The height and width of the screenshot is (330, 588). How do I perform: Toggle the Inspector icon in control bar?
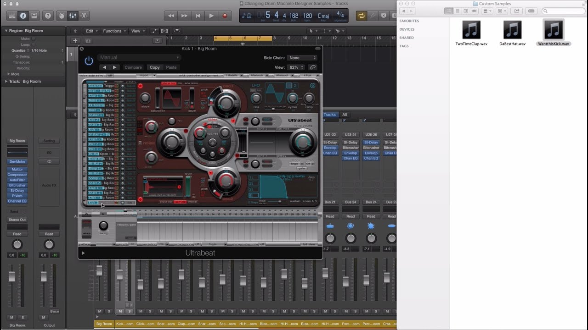coord(23,16)
